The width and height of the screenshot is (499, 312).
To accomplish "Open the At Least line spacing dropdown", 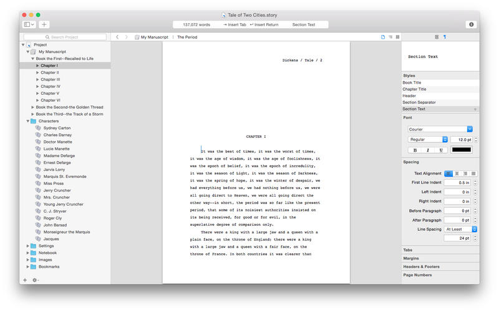I will pos(460,229).
